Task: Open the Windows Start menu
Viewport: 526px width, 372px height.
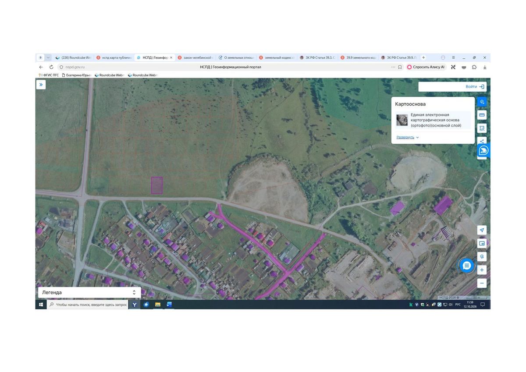Action: point(41,304)
